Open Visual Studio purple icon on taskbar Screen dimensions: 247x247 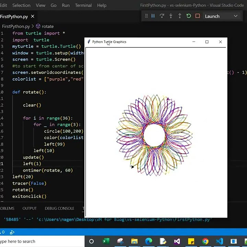177,241
